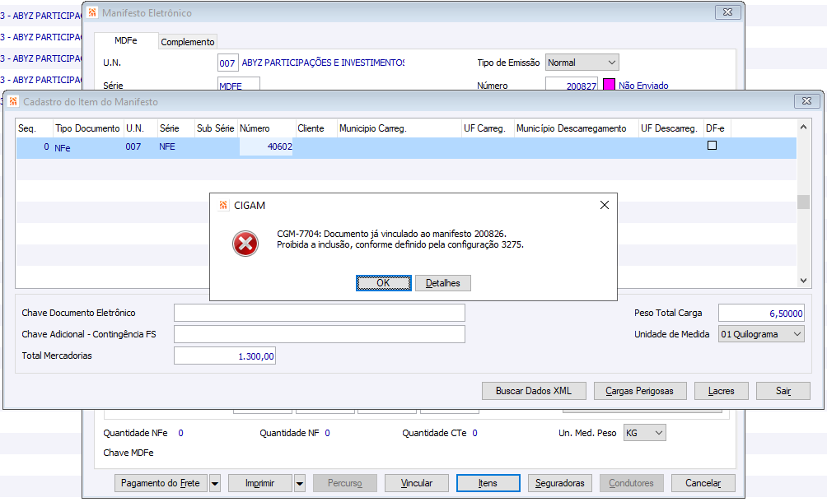Screen dimensions: 827x502
Task: Close the Manifesto Eletrônico window
Action: 728,12
